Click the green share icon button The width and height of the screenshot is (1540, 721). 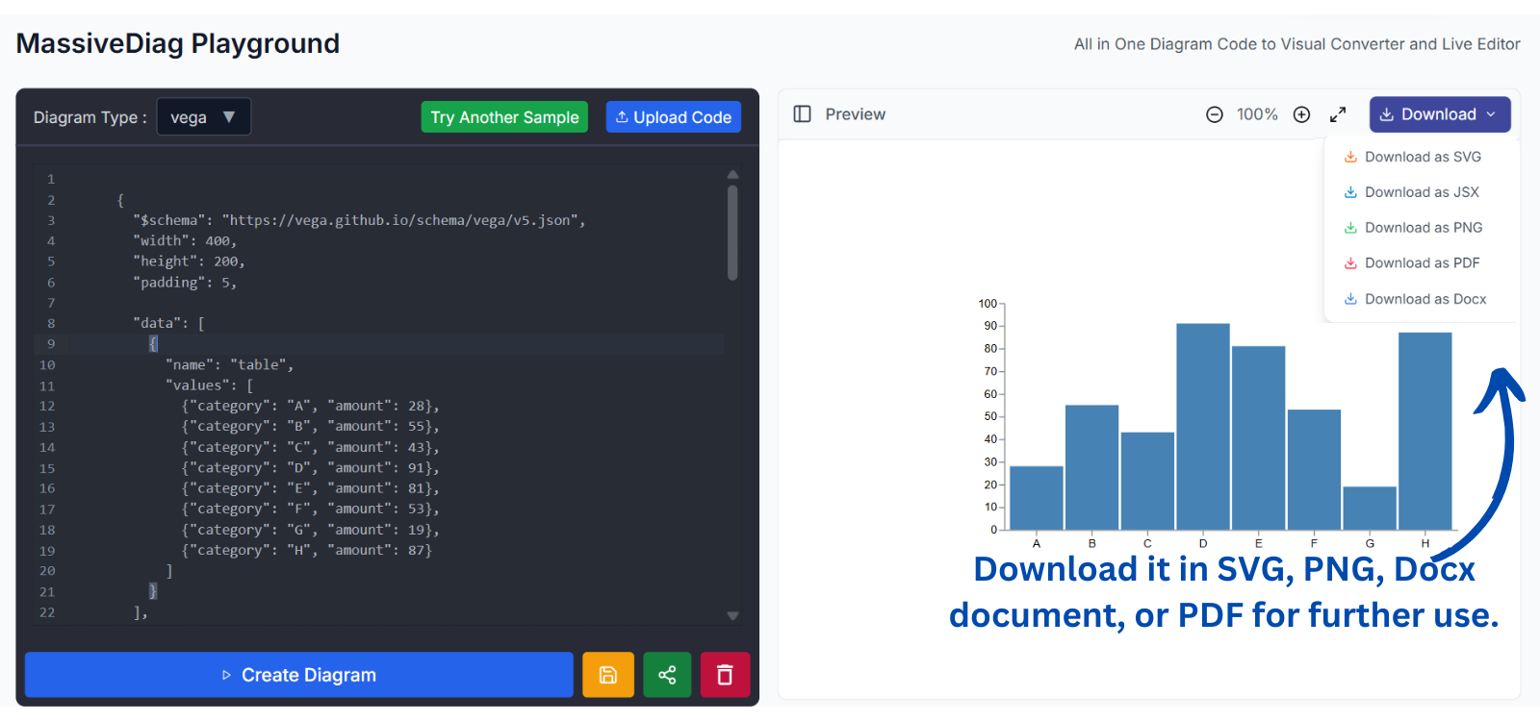(667, 675)
